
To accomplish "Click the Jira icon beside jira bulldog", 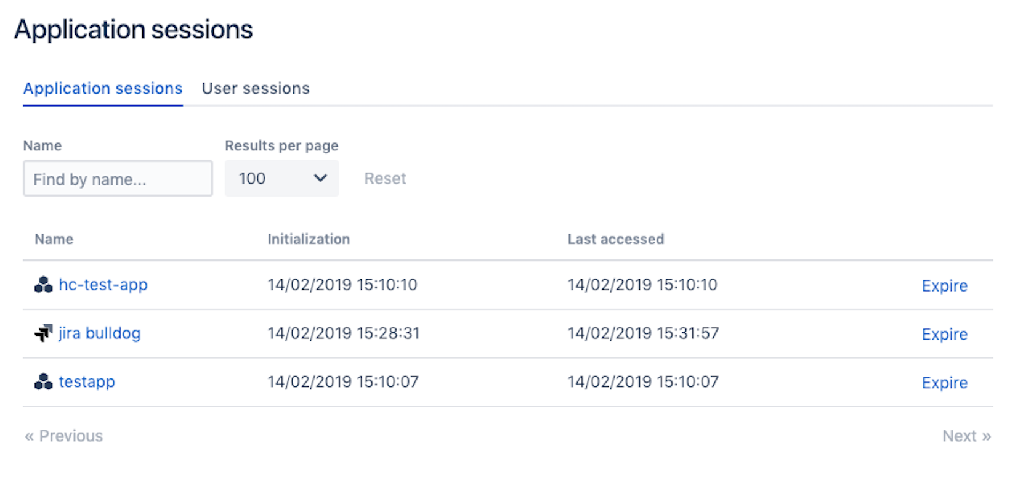I will [43, 333].
